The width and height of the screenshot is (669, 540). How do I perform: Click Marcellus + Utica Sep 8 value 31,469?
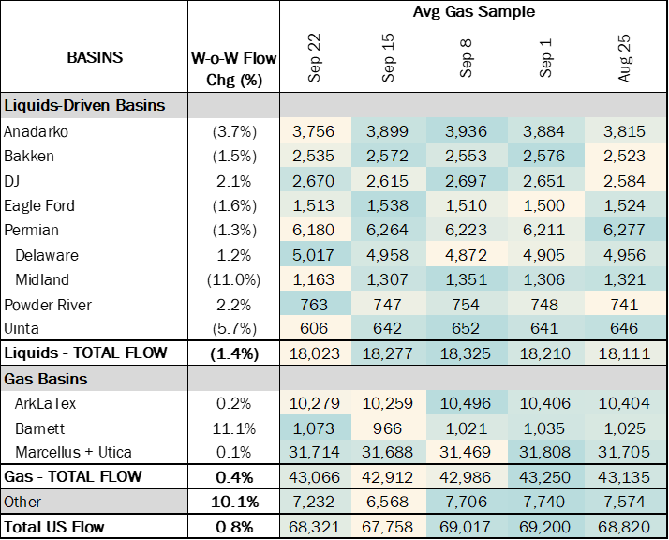click(466, 452)
